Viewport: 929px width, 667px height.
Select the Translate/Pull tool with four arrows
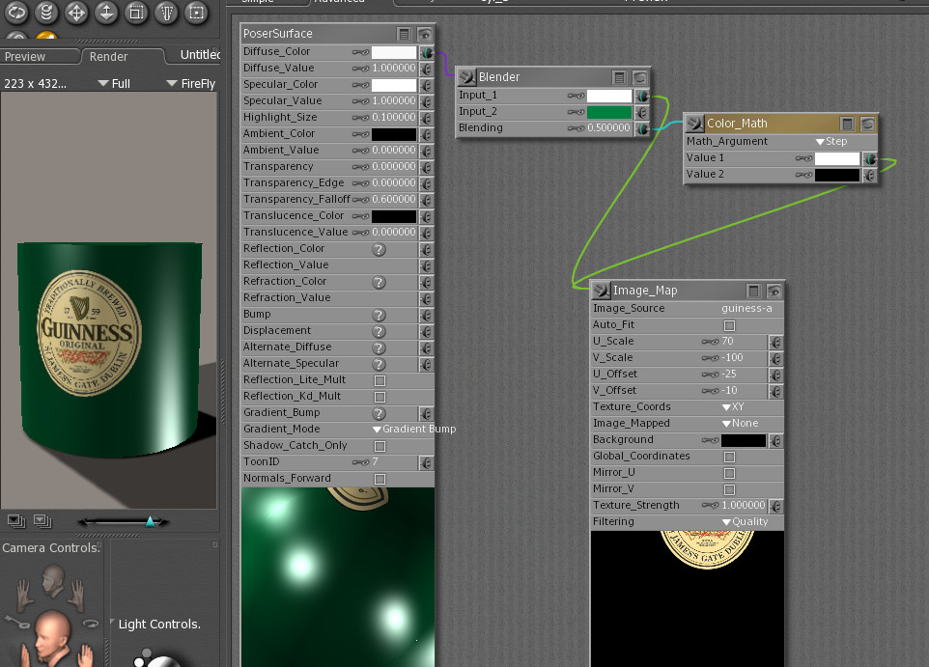[x=75, y=13]
